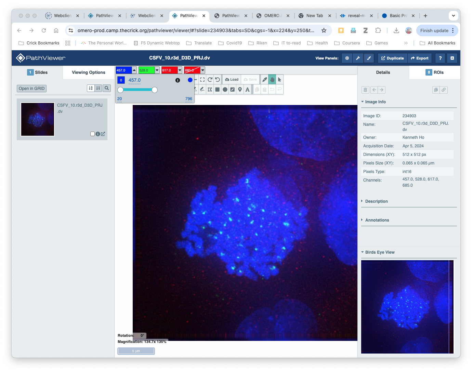Collapse the 457.0 channel settings arrow
This screenshot has height=372, width=472.
click(x=134, y=70)
